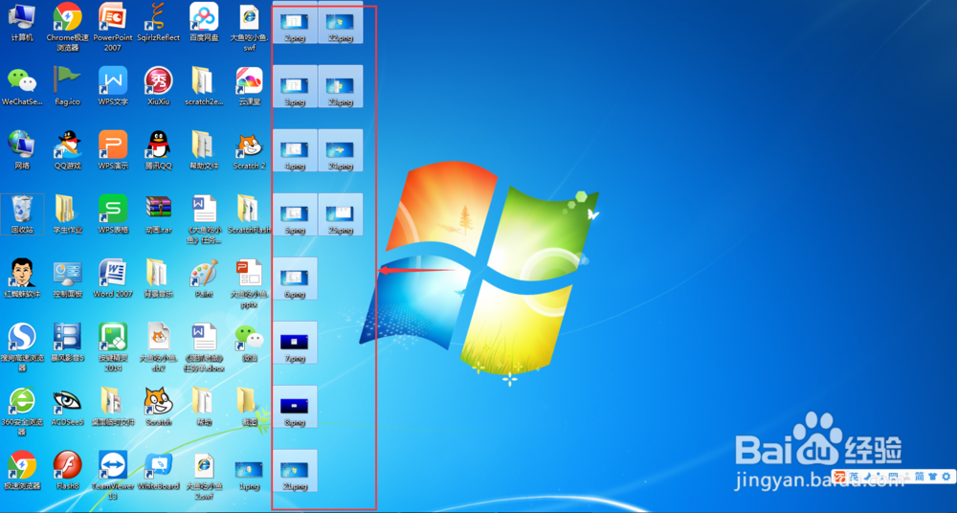This screenshot has height=513, width=957.
Task: Select the 搜狗高速浏览器 shortcut
Action: [22, 347]
